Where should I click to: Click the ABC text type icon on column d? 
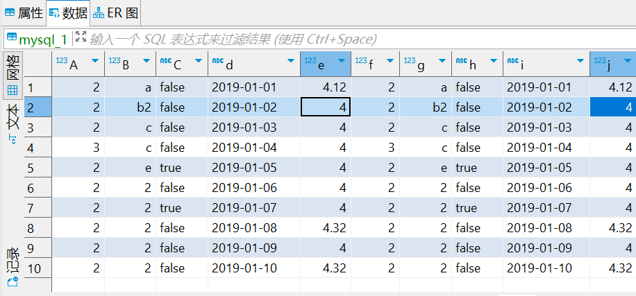click(217, 62)
